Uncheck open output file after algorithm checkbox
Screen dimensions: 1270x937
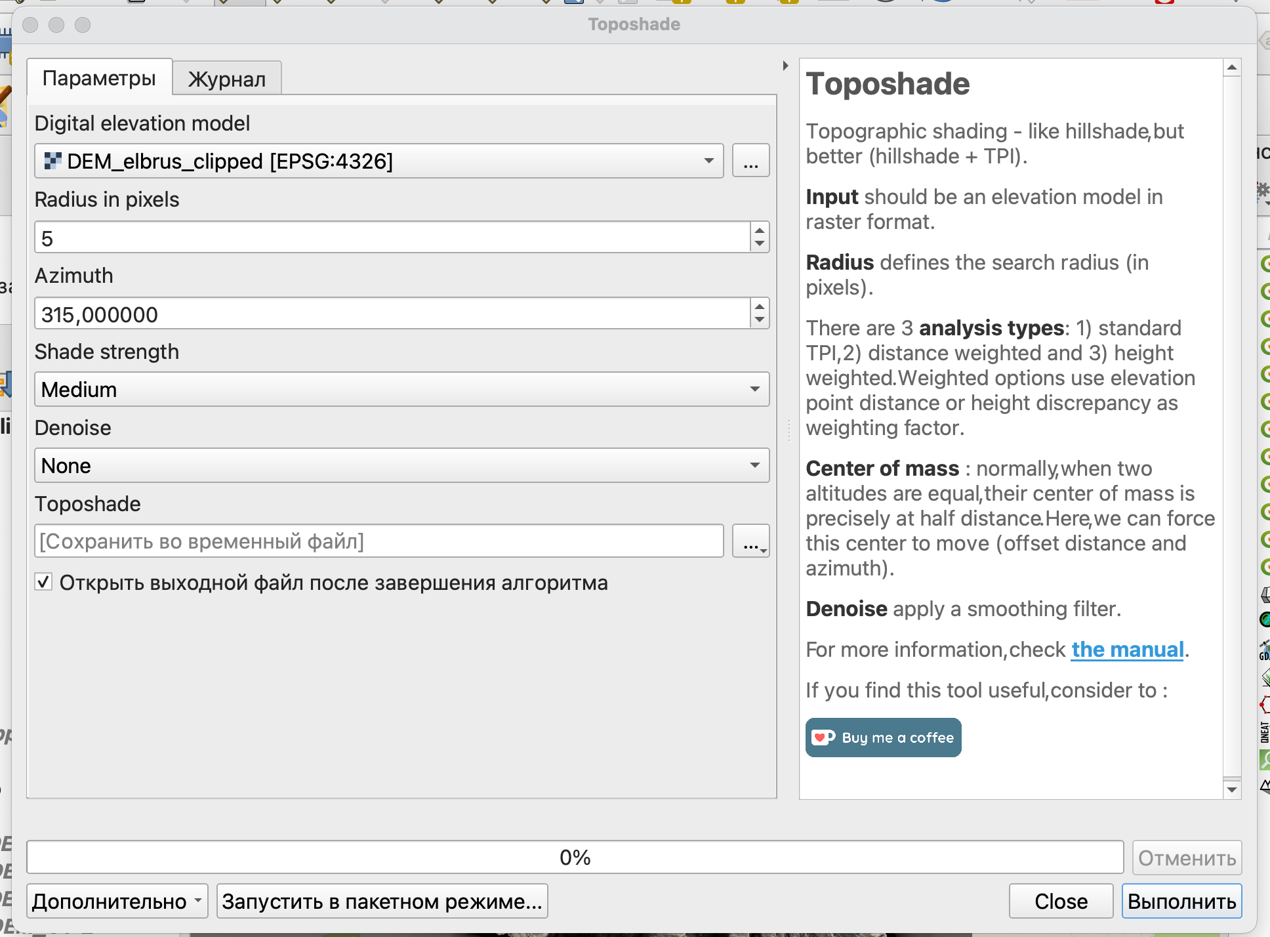pos(44,582)
